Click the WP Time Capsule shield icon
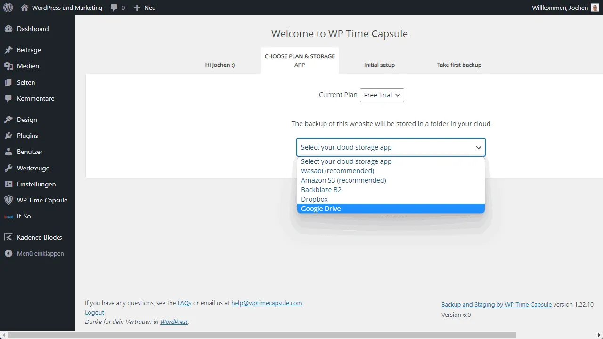603x339 pixels. (8, 200)
